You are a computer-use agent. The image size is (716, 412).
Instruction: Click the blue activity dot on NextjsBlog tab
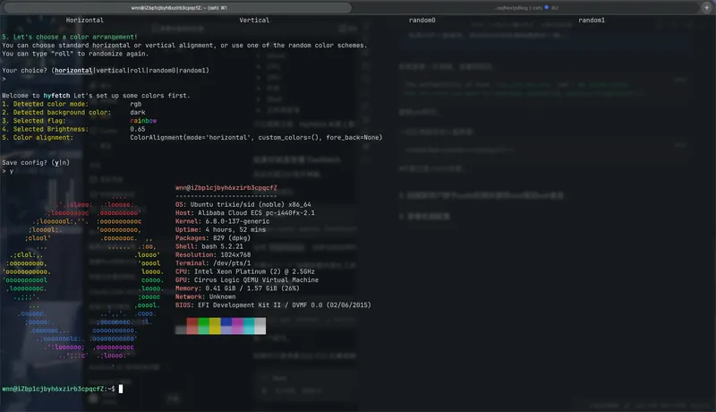tap(547, 7)
